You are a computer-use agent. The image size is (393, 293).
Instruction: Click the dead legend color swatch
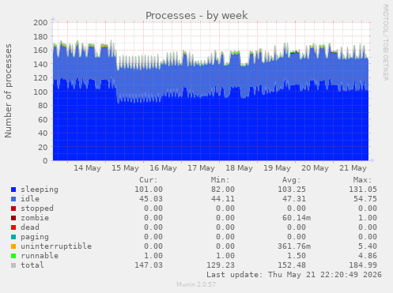click(13, 227)
